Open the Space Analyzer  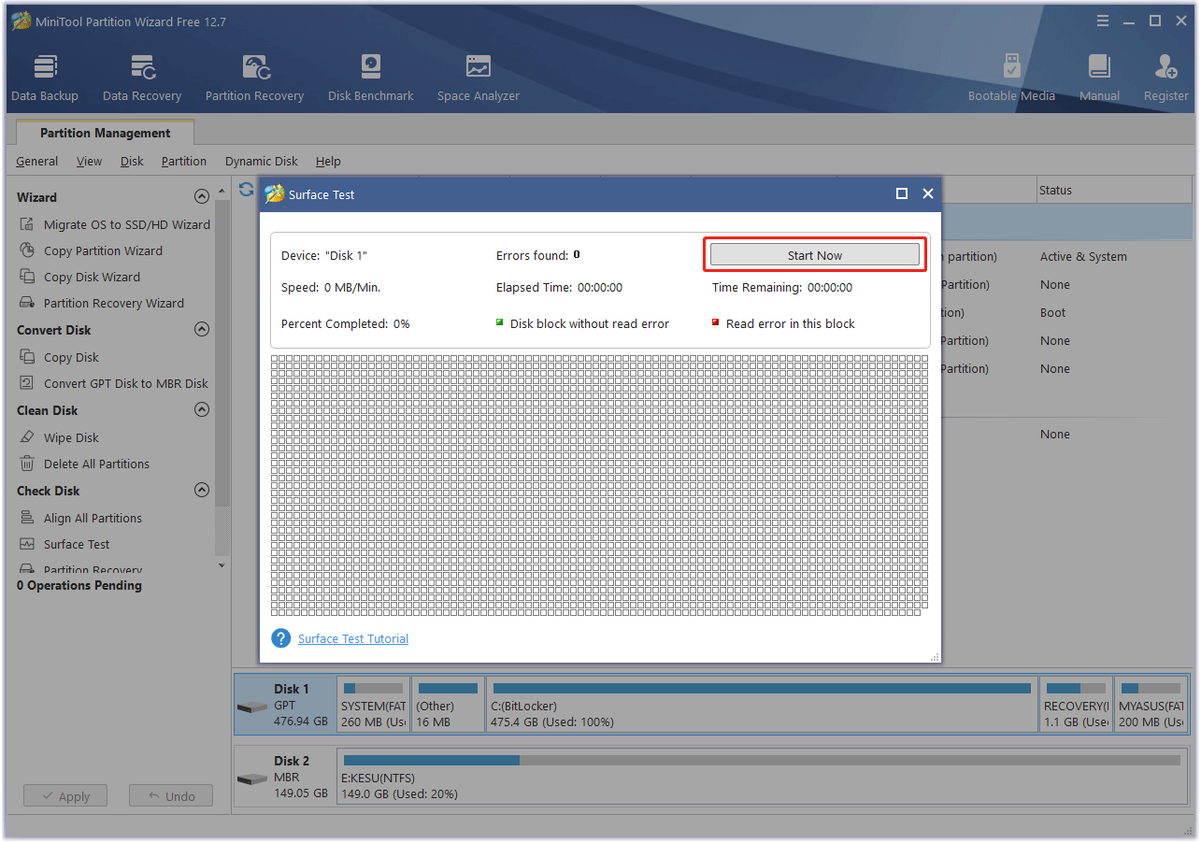click(478, 75)
